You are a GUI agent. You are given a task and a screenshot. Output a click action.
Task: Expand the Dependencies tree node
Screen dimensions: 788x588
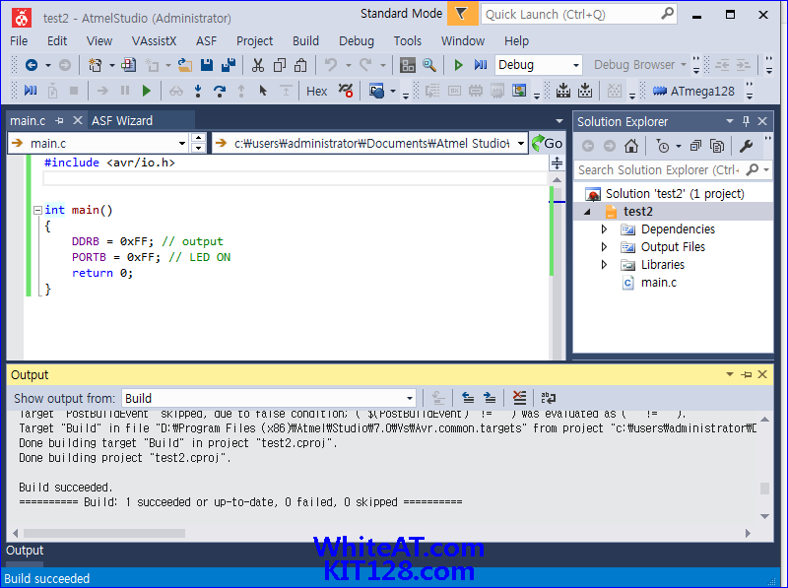[x=604, y=229]
